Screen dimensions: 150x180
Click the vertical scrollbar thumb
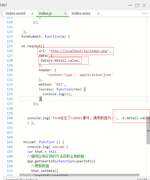tap(148, 133)
